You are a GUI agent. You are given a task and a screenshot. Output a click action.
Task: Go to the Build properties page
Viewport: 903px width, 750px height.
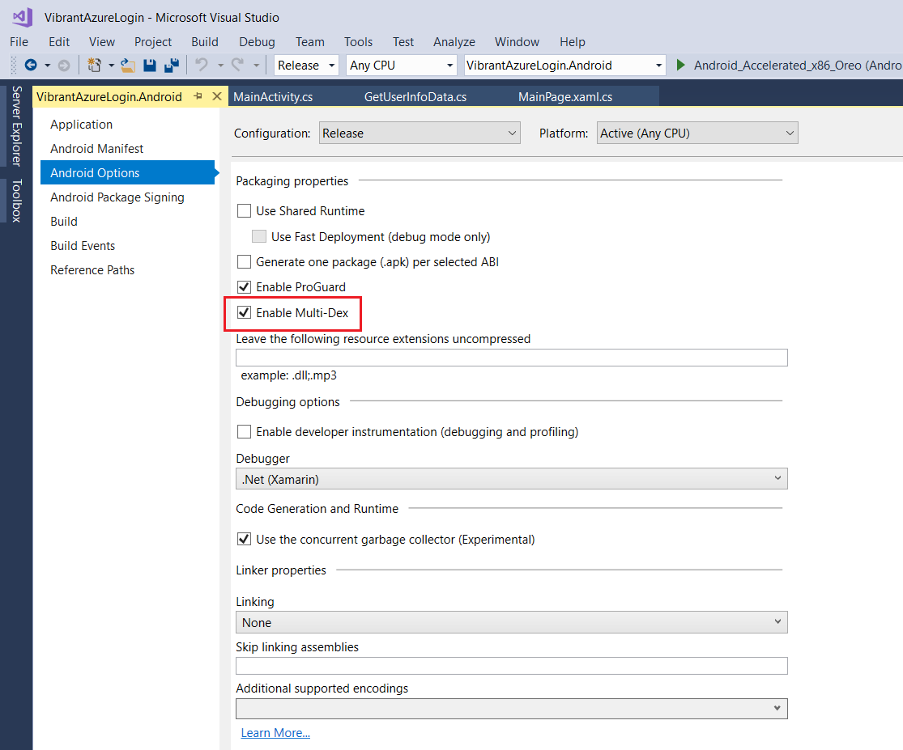click(63, 222)
